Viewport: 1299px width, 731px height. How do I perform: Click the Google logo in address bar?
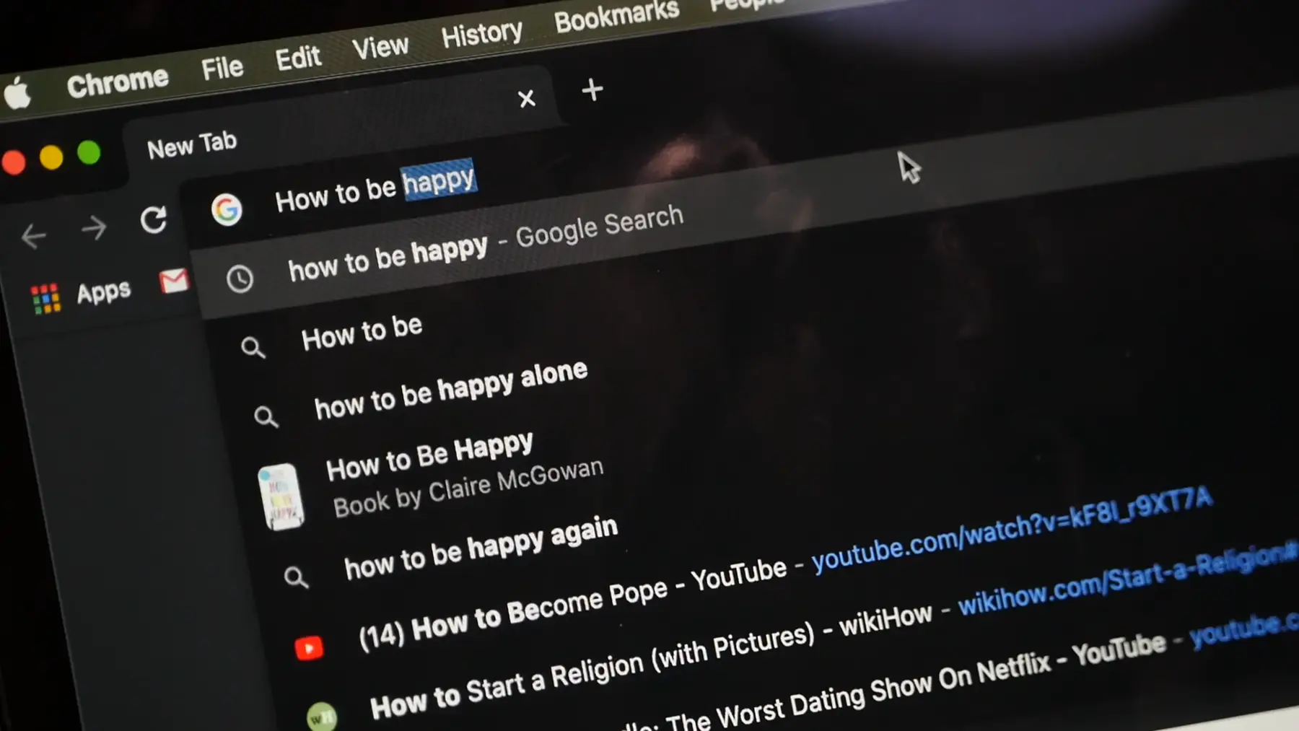(x=227, y=210)
